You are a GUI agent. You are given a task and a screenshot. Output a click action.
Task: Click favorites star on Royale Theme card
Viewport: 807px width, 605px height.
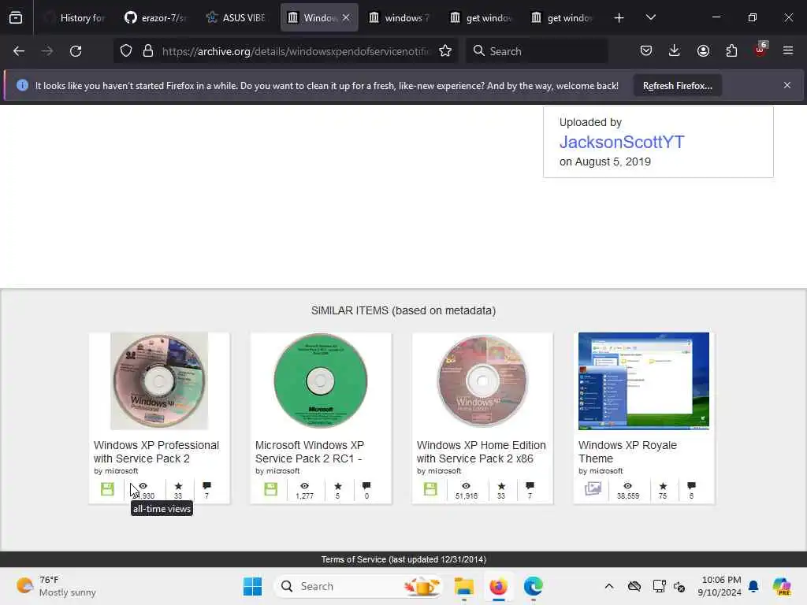point(663,485)
